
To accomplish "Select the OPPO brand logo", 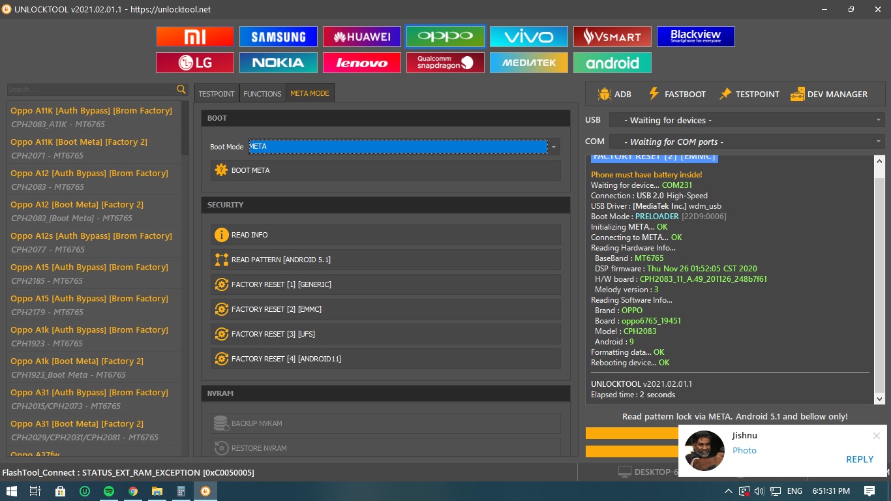I will (445, 37).
